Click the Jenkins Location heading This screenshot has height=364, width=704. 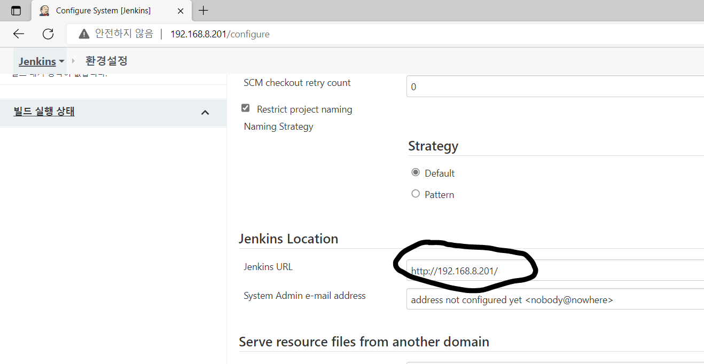click(x=288, y=239)
